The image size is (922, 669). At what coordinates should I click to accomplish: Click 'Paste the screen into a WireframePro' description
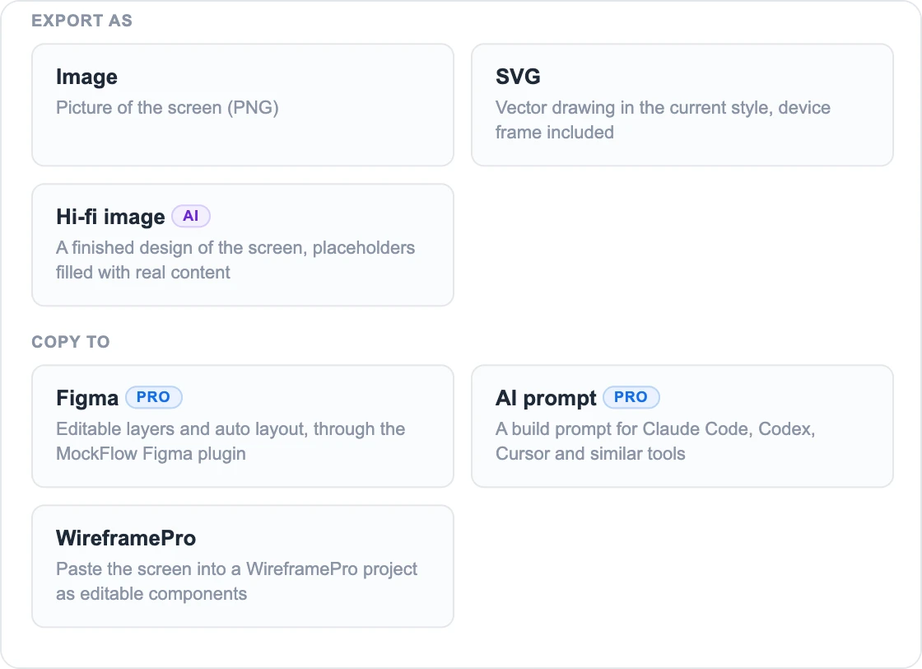coord(236,582)
